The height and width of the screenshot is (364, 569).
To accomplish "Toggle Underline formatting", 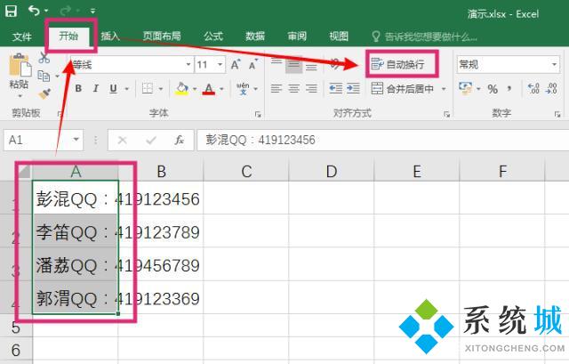I will pyautogui.click(x=113, y=88).
